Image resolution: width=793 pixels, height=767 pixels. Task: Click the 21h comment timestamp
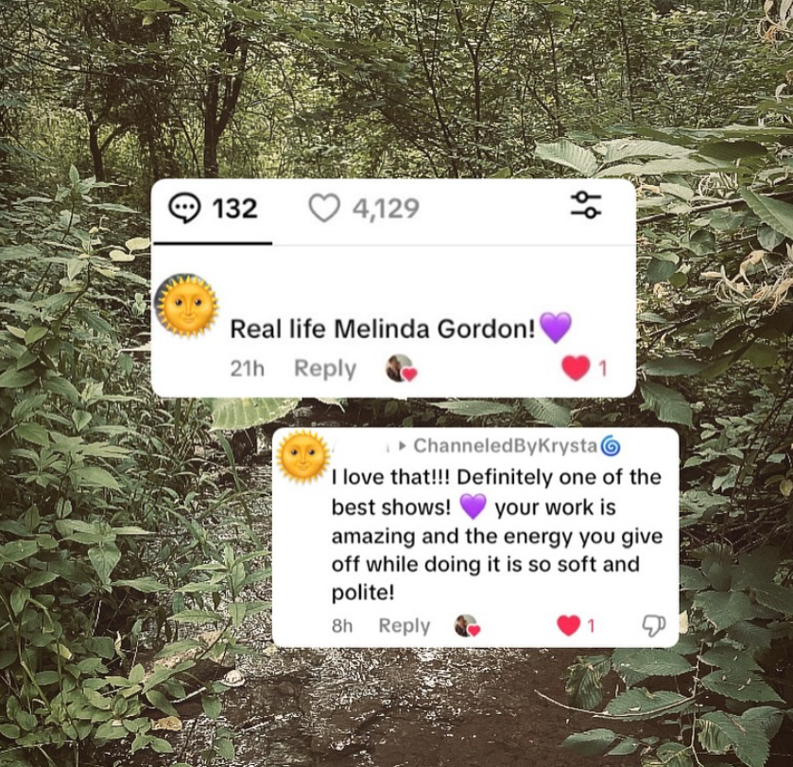click(x=248, y=368)
